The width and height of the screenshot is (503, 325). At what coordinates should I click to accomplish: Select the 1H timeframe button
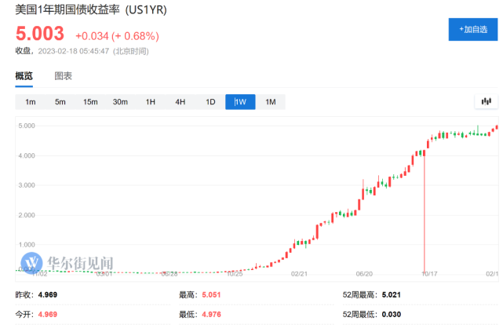click(x=150, y=102)
